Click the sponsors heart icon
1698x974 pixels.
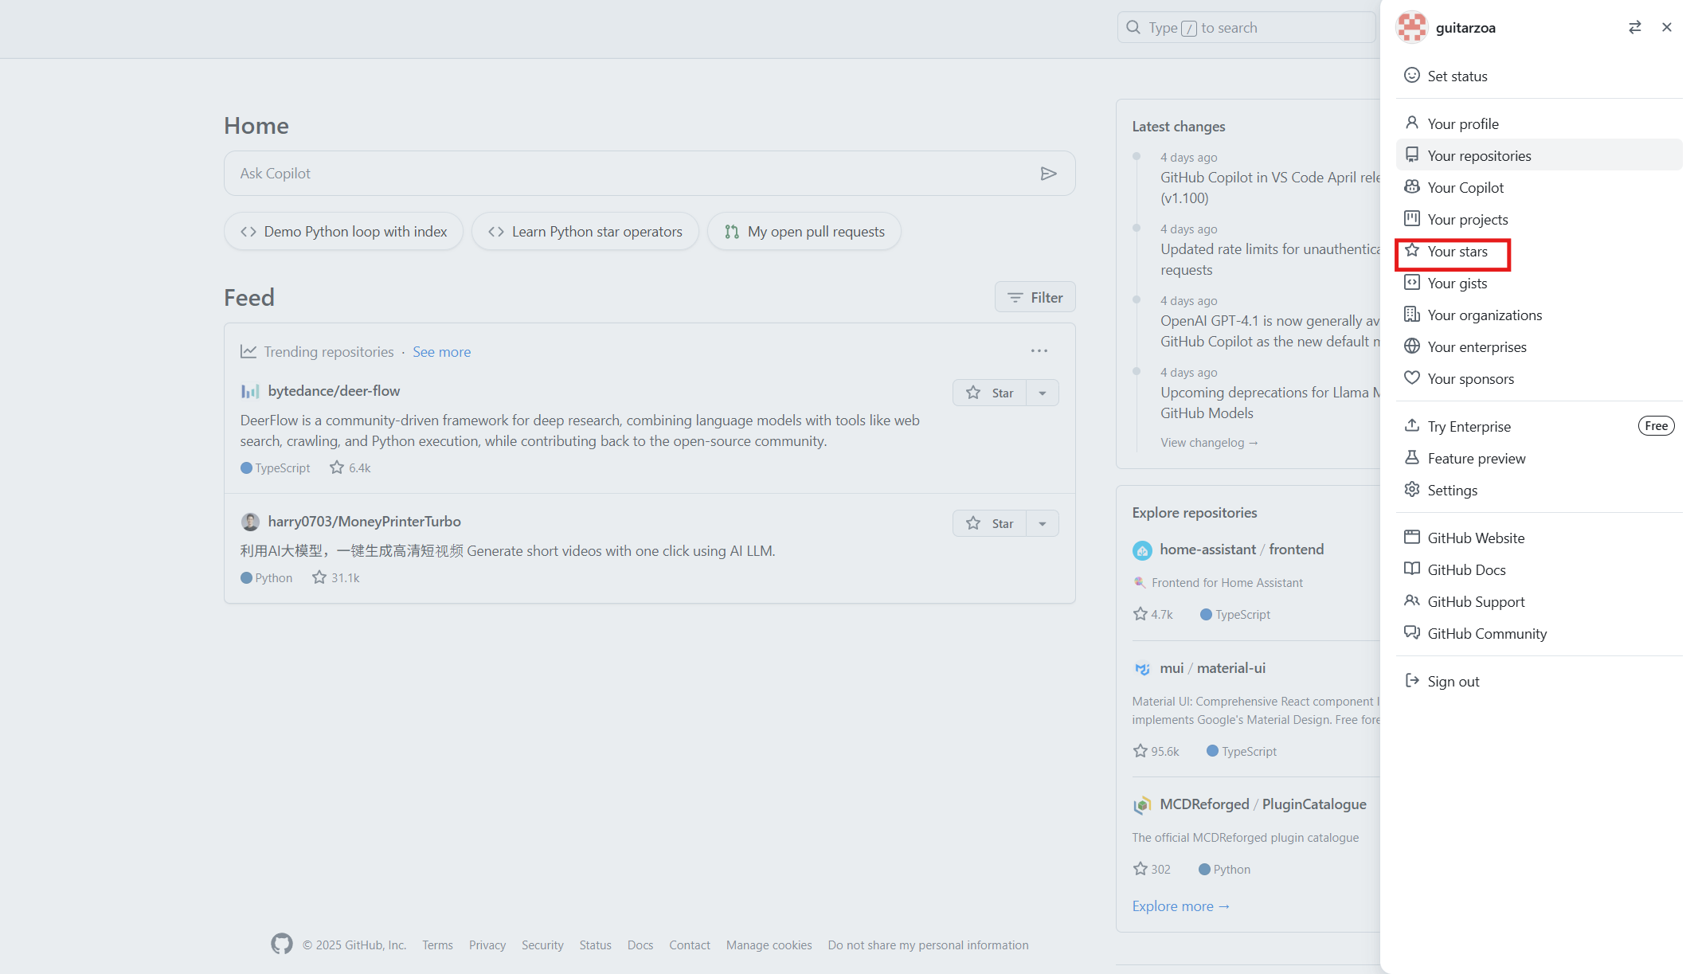[1411, 378]
